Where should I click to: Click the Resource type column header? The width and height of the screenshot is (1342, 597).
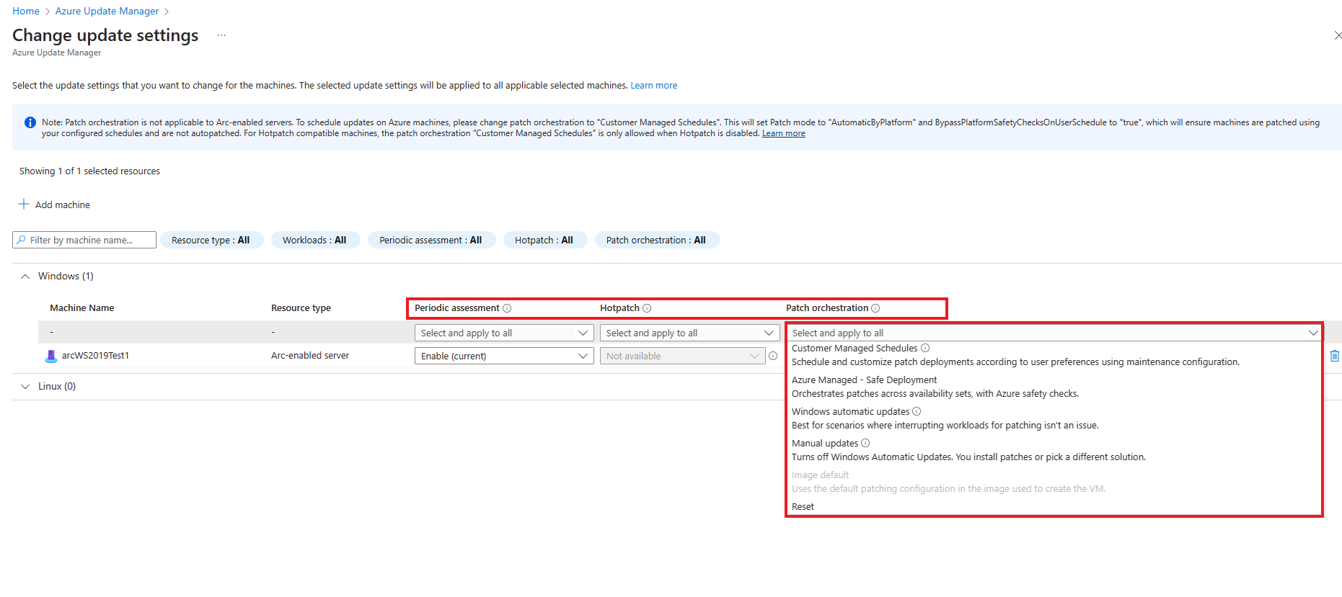(x=301, y=308)
